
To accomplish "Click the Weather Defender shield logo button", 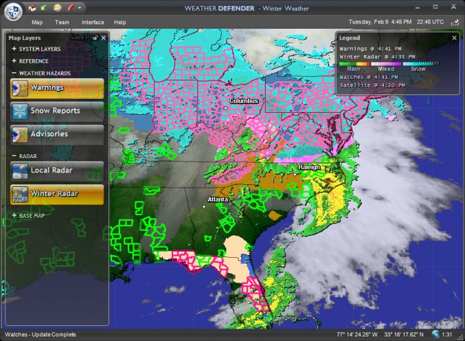I will (x=13, y=12).
